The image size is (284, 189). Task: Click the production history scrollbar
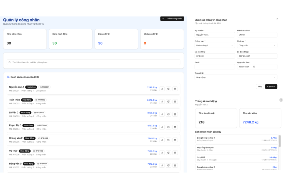coord(280,141)
